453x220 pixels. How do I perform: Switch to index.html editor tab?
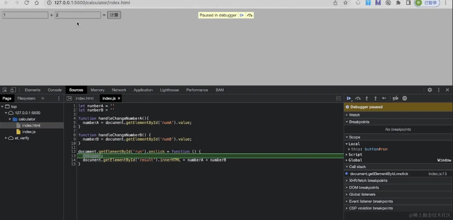pos(84,98)
